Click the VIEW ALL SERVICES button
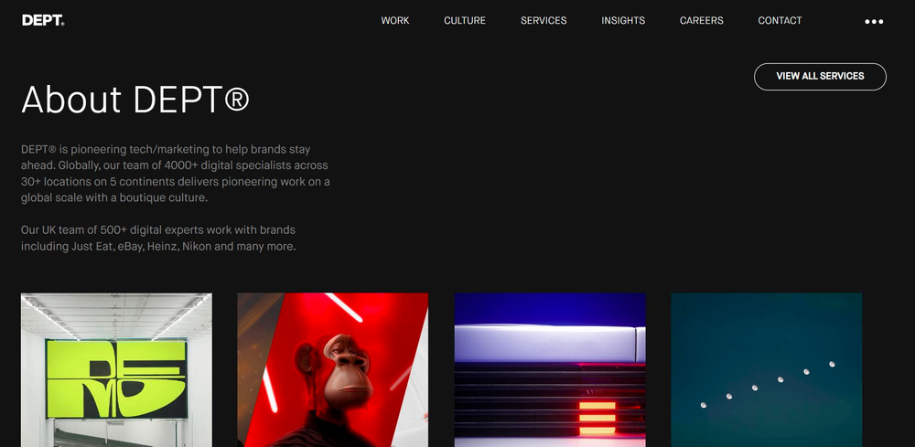 pyautogui.click(x=820, y=77)
